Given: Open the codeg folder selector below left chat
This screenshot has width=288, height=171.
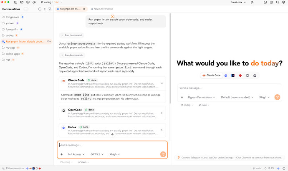Looking at the screenshot, I should [x=66, y=162].
